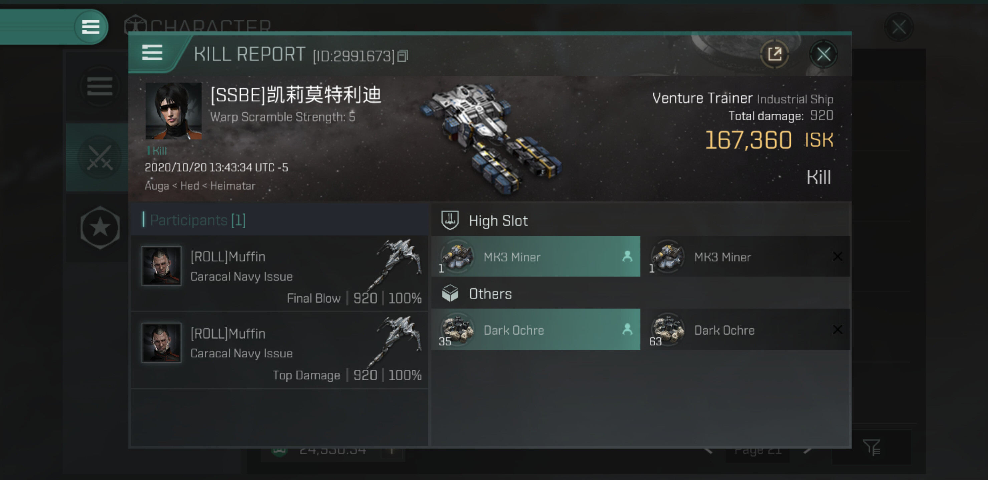Select the destroyed MK3 Miner item
Screen dimensions: 988x480
pyautogui.click(x=746, y=257)
